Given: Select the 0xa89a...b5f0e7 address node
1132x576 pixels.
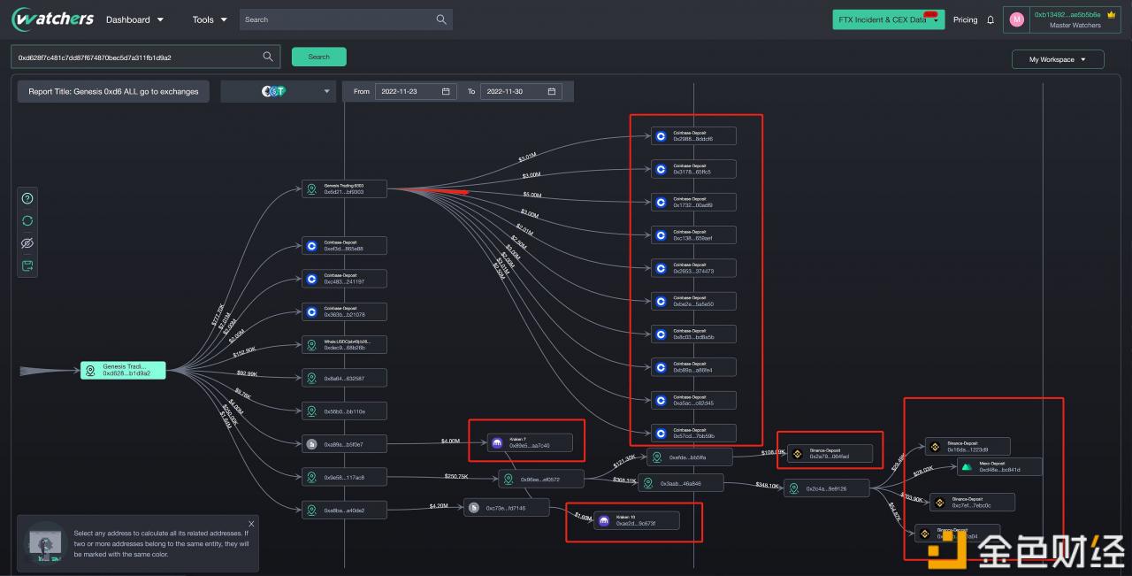Looking at the screenshot, I should 344,444.
